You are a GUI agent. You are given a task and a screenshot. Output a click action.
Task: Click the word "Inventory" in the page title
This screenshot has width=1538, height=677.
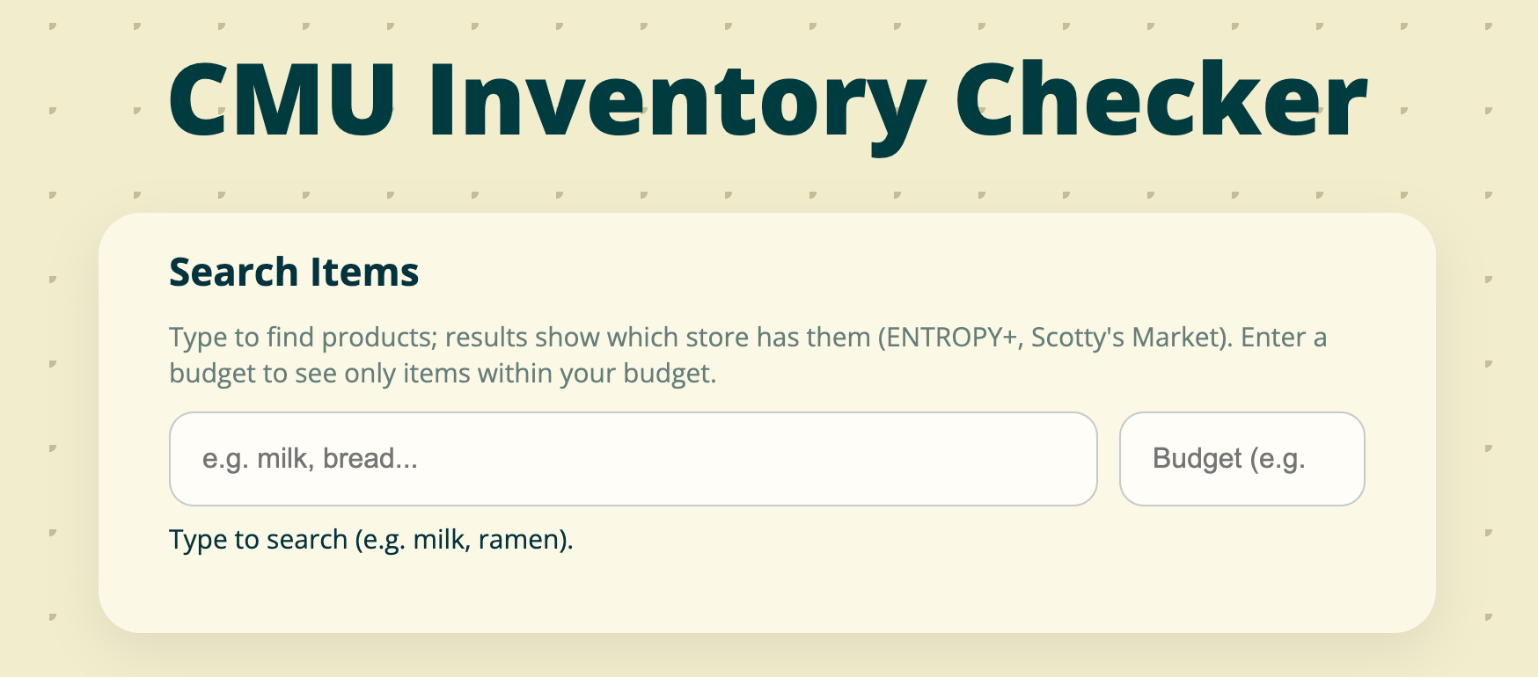tap(676, 100)
